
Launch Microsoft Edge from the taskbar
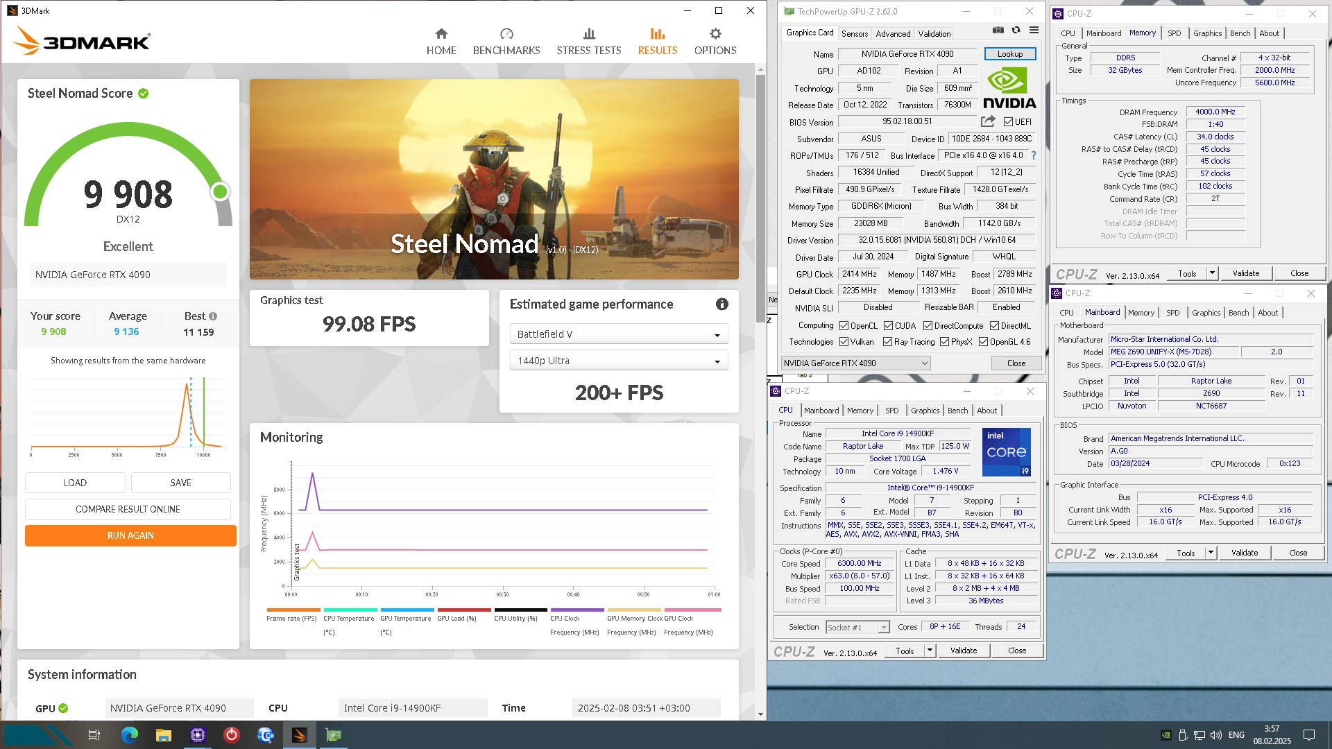coord(130,735)
